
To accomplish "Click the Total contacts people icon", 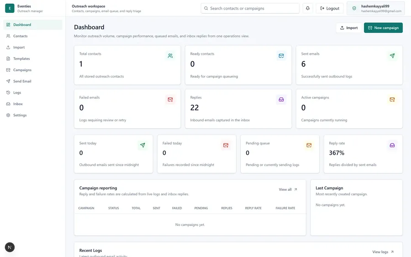I will (x=170, y=56).
